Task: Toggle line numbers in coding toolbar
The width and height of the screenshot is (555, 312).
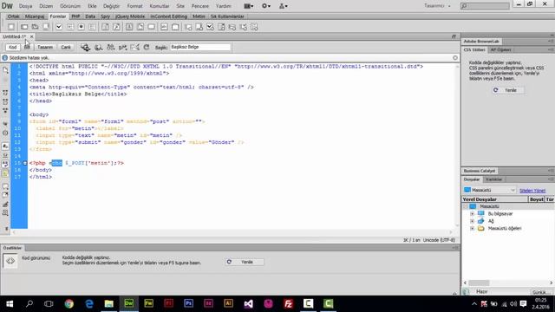Action: tap(5, 146)
